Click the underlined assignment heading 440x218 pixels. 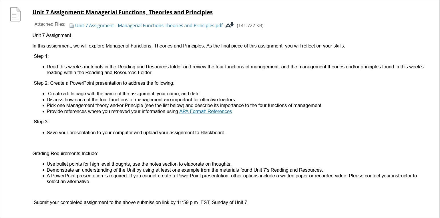(122, 12)
